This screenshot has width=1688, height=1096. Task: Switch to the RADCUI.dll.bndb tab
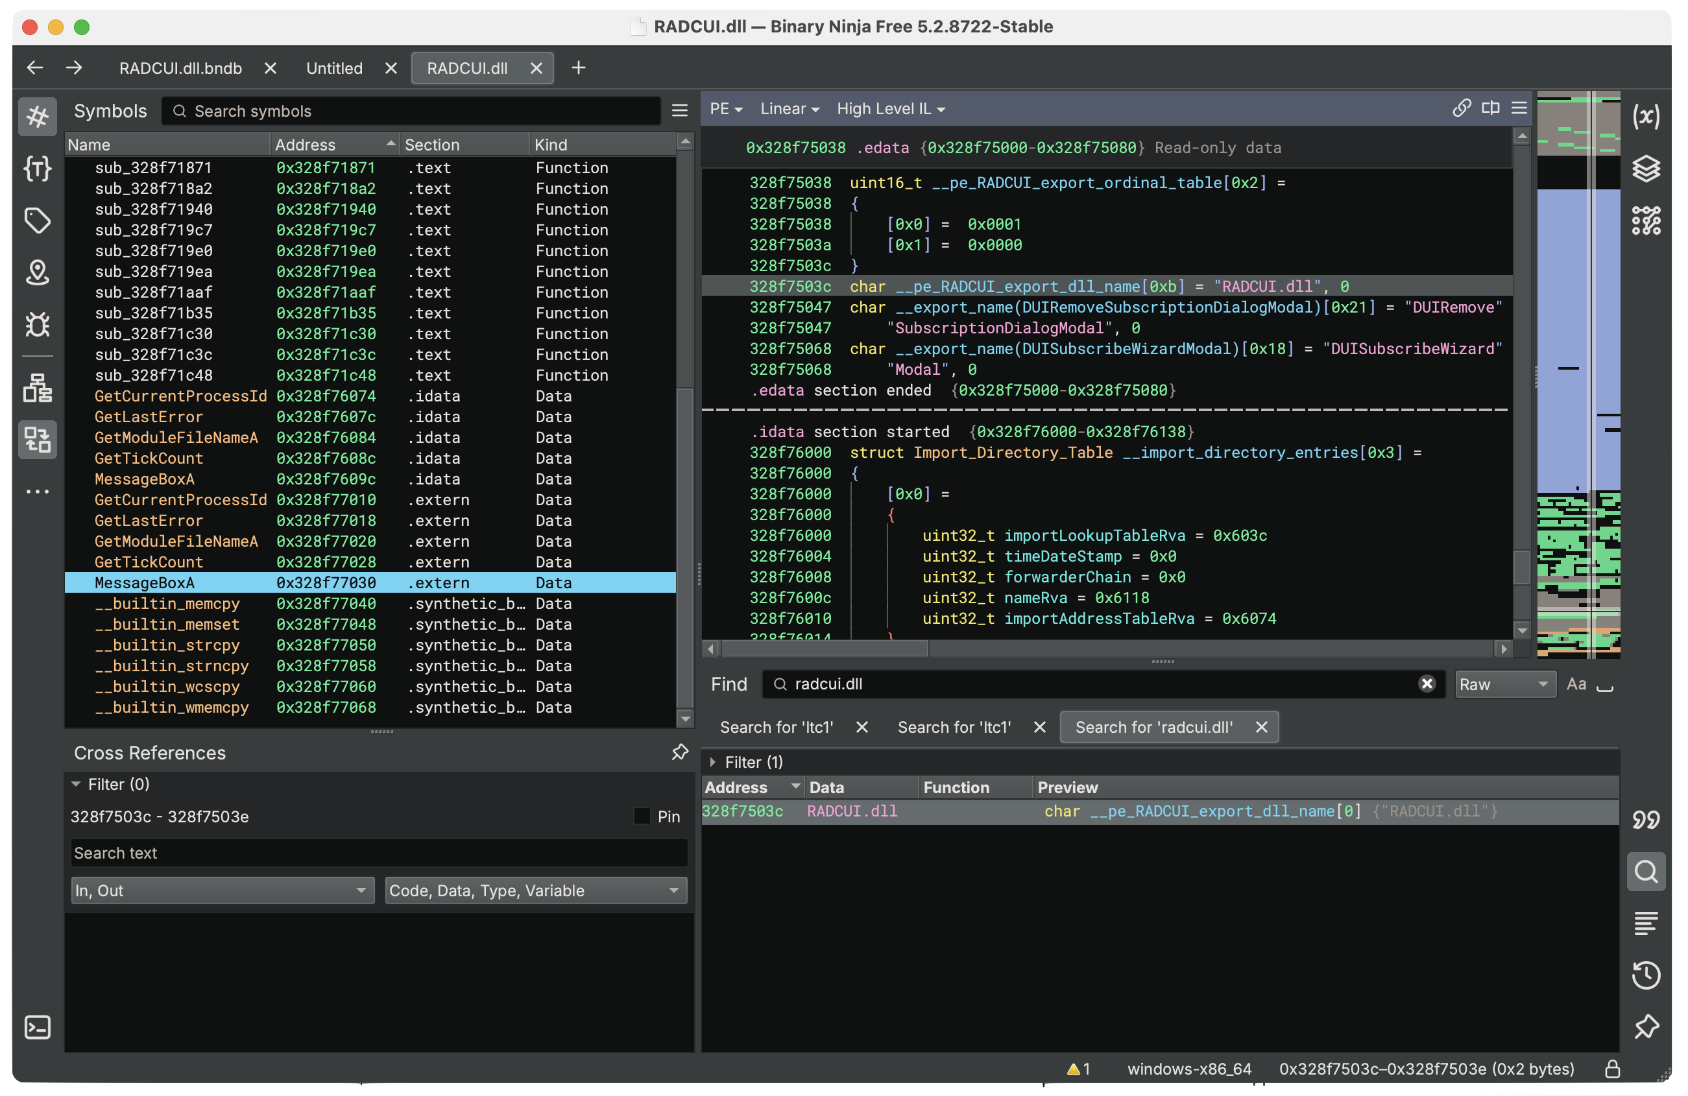point(180,68)
